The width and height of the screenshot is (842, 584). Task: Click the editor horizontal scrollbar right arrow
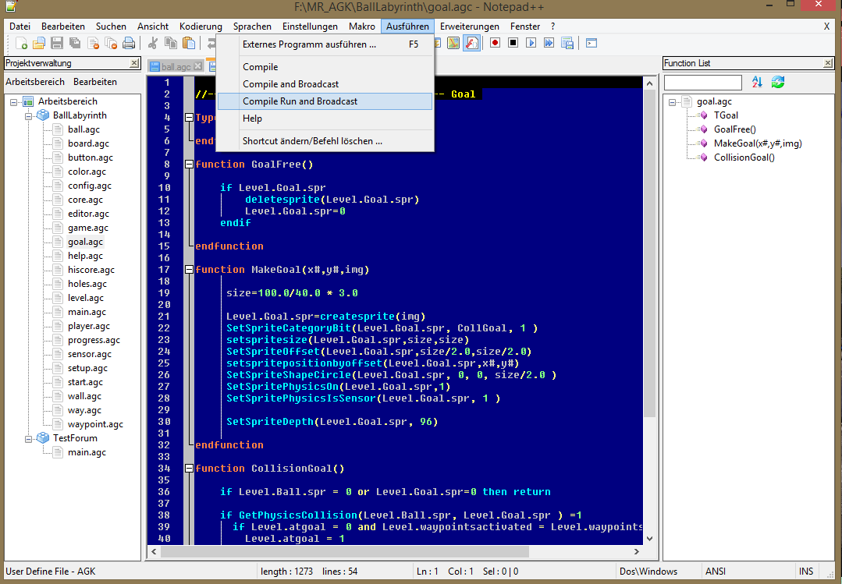636,552
